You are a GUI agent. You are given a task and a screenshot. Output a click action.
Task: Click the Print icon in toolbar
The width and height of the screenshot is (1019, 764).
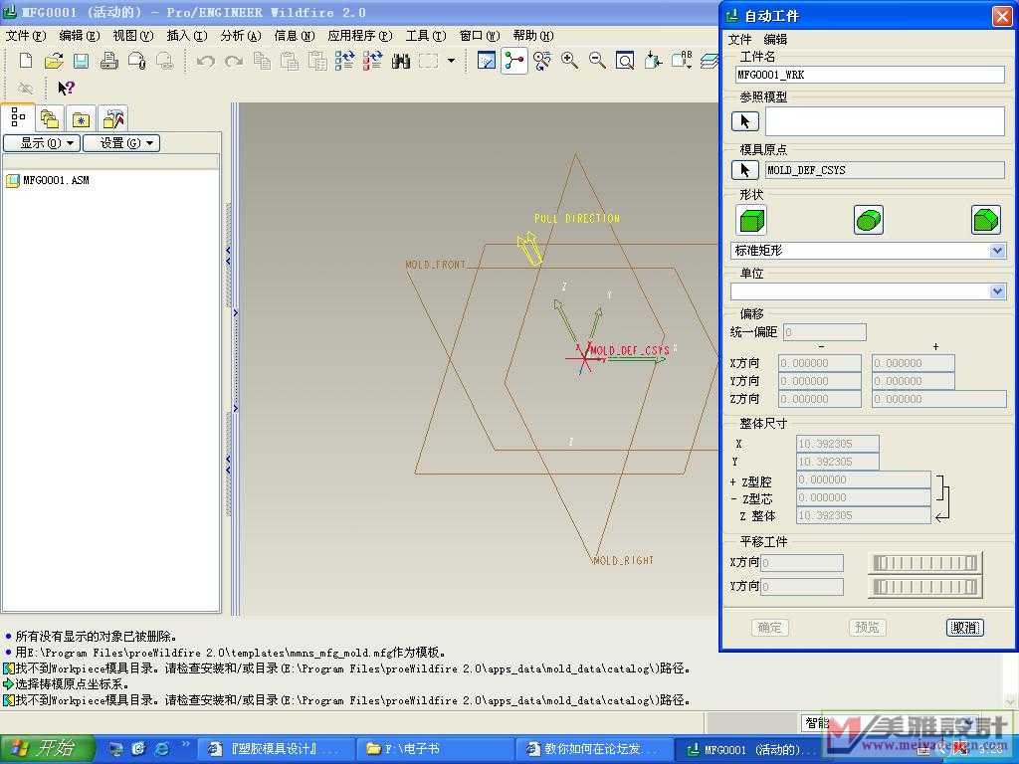pyautogui.click(x=109, y=61)
